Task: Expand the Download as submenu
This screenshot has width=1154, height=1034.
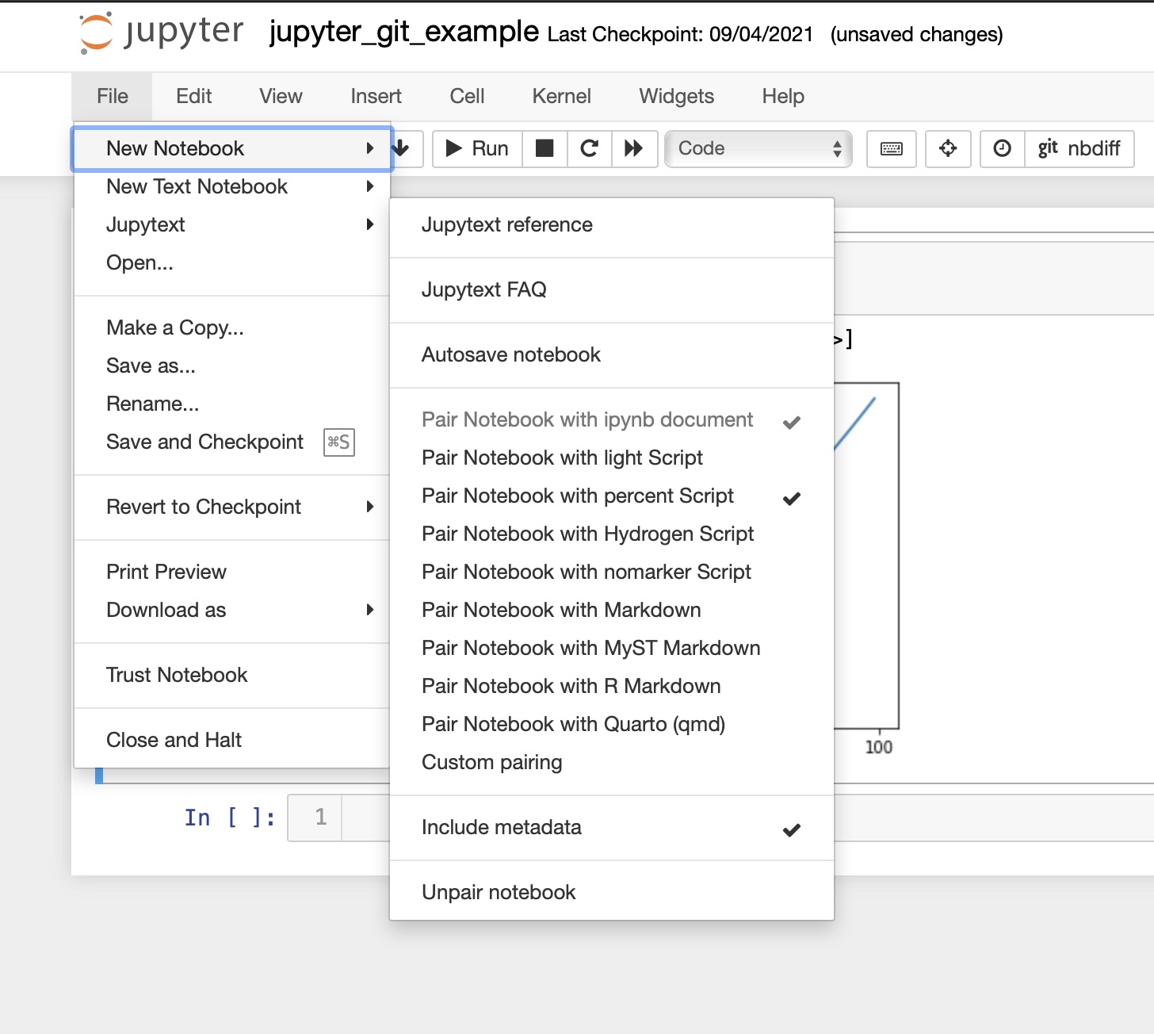Action: point(232,610)
